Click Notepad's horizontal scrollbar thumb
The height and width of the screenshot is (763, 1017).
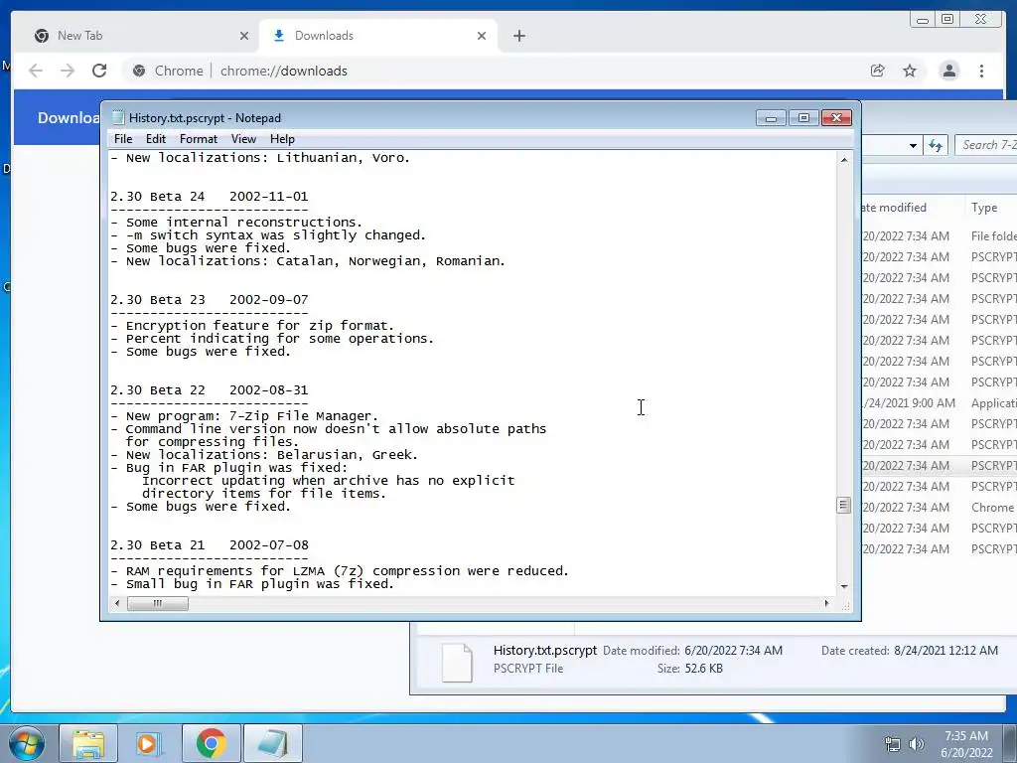[158, 603]
